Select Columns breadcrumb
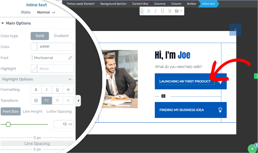258x153 pixels. point(160,4)
